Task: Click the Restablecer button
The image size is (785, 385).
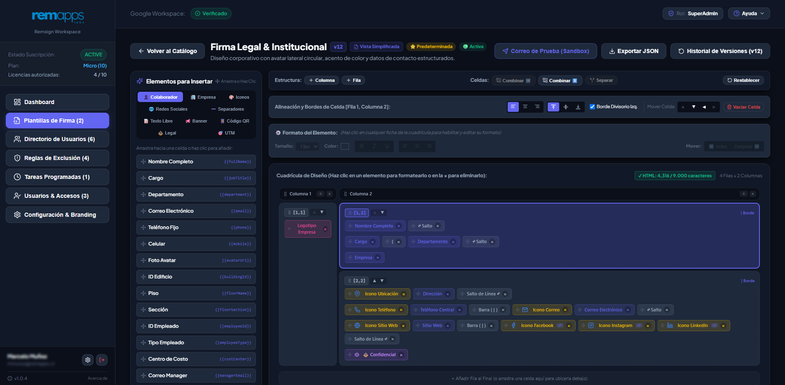Action: point(743,80)
